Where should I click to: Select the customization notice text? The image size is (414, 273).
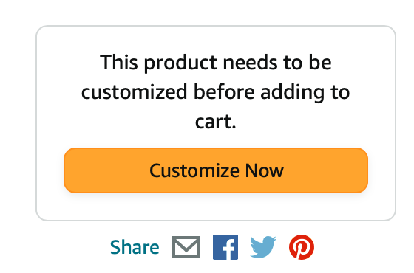pyautogui.click(x=216, y=91)
